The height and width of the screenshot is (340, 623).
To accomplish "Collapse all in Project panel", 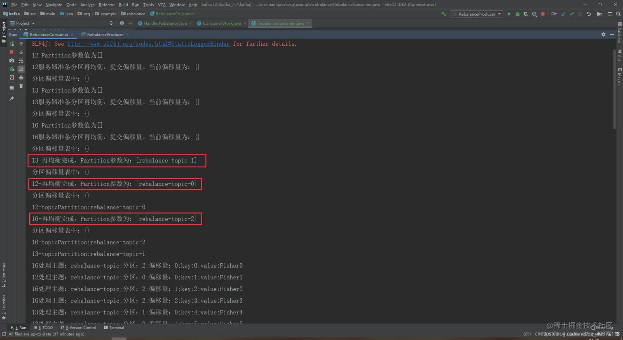I will [111, 23].
